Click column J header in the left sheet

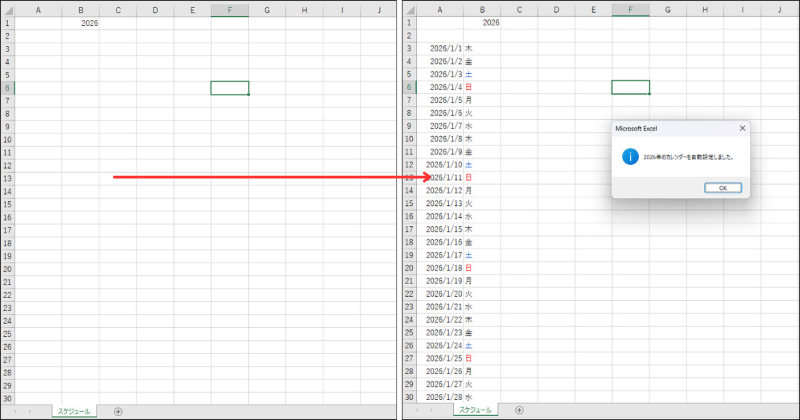[379, 10]
